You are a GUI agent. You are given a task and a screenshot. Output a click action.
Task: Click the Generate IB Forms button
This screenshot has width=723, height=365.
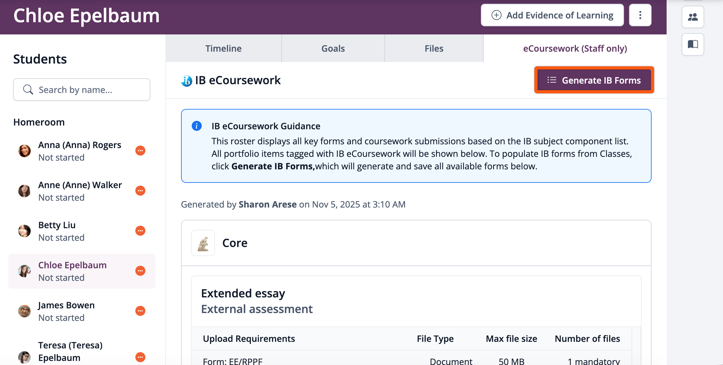pyautogui.click(x=594, y=80)
